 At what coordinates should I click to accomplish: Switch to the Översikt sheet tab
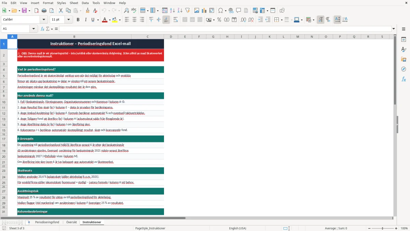[71, 222]
